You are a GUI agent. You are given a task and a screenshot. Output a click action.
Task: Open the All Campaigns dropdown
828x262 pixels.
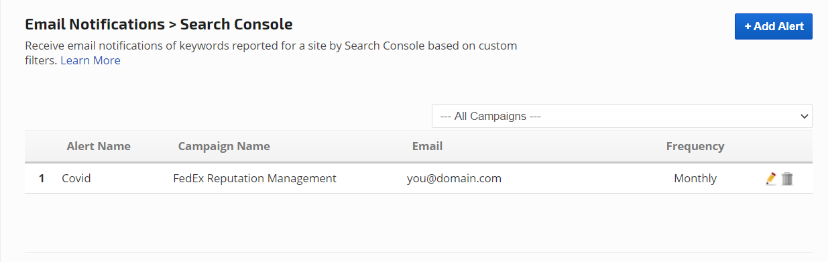(622, 116)
